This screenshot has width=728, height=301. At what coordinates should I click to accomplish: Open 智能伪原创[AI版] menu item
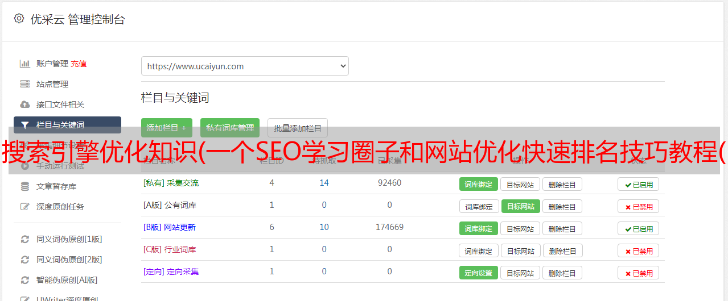67,280
